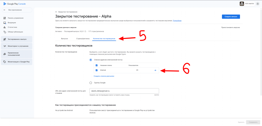Open Входящие inbox in sidebar
262x126 pixels.
coord(12,23)
